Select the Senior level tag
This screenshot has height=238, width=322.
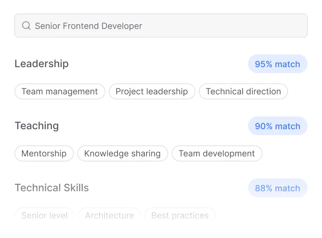tap(44, 215)
